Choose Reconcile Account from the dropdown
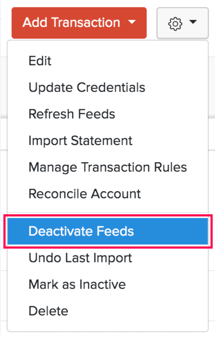Screen dimensions: 215x337 pos(85,194)
